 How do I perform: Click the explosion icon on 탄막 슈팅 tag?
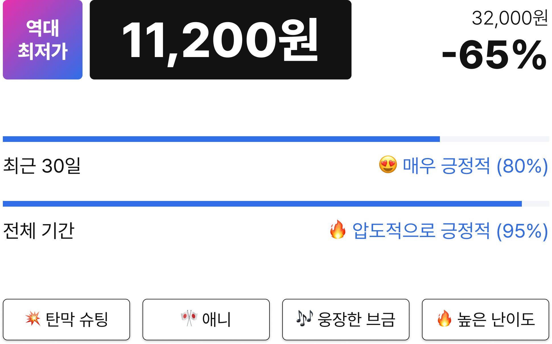click(x=33, y=318)
